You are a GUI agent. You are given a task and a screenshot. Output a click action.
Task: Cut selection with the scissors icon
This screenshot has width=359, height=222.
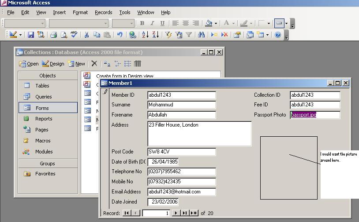tap(86, 35)
